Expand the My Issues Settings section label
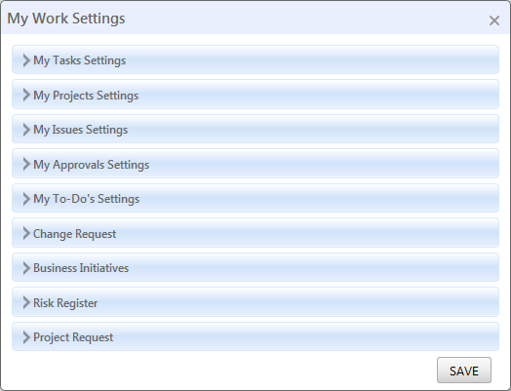This screenshot has width=511, height=391. tap(81, 130)
